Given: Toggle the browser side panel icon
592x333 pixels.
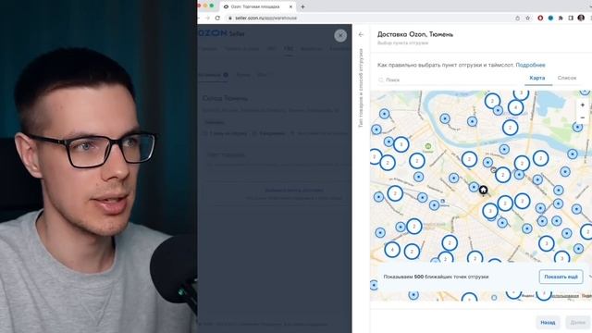Looking at the screenshot, I should [x=571, y=18].
